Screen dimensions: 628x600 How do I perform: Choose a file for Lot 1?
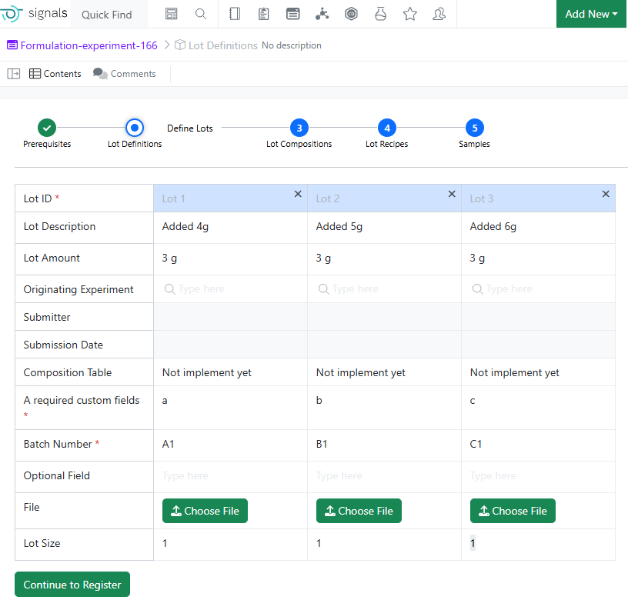205,511
